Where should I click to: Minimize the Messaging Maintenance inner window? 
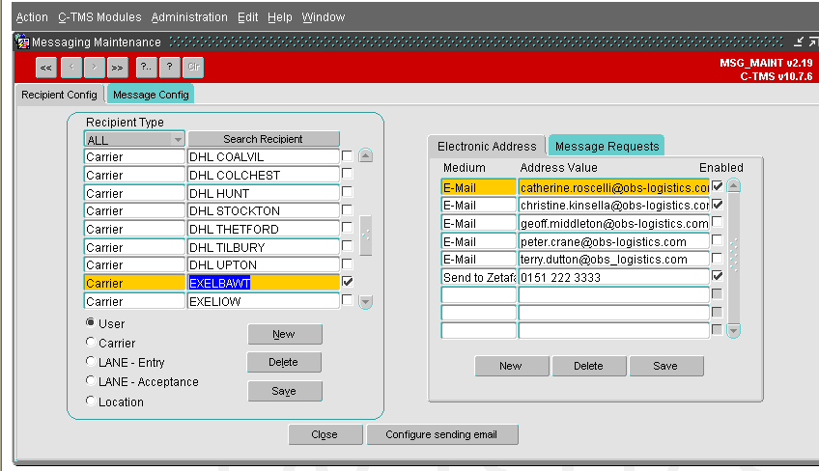coord(799,42)
